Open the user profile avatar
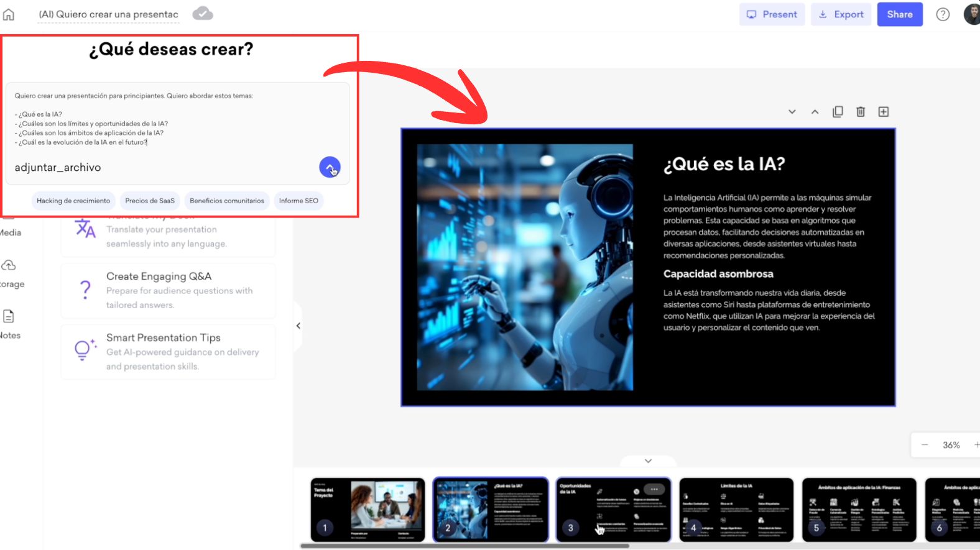This screenshot has height=550, width=980. [x=973, y=14]
